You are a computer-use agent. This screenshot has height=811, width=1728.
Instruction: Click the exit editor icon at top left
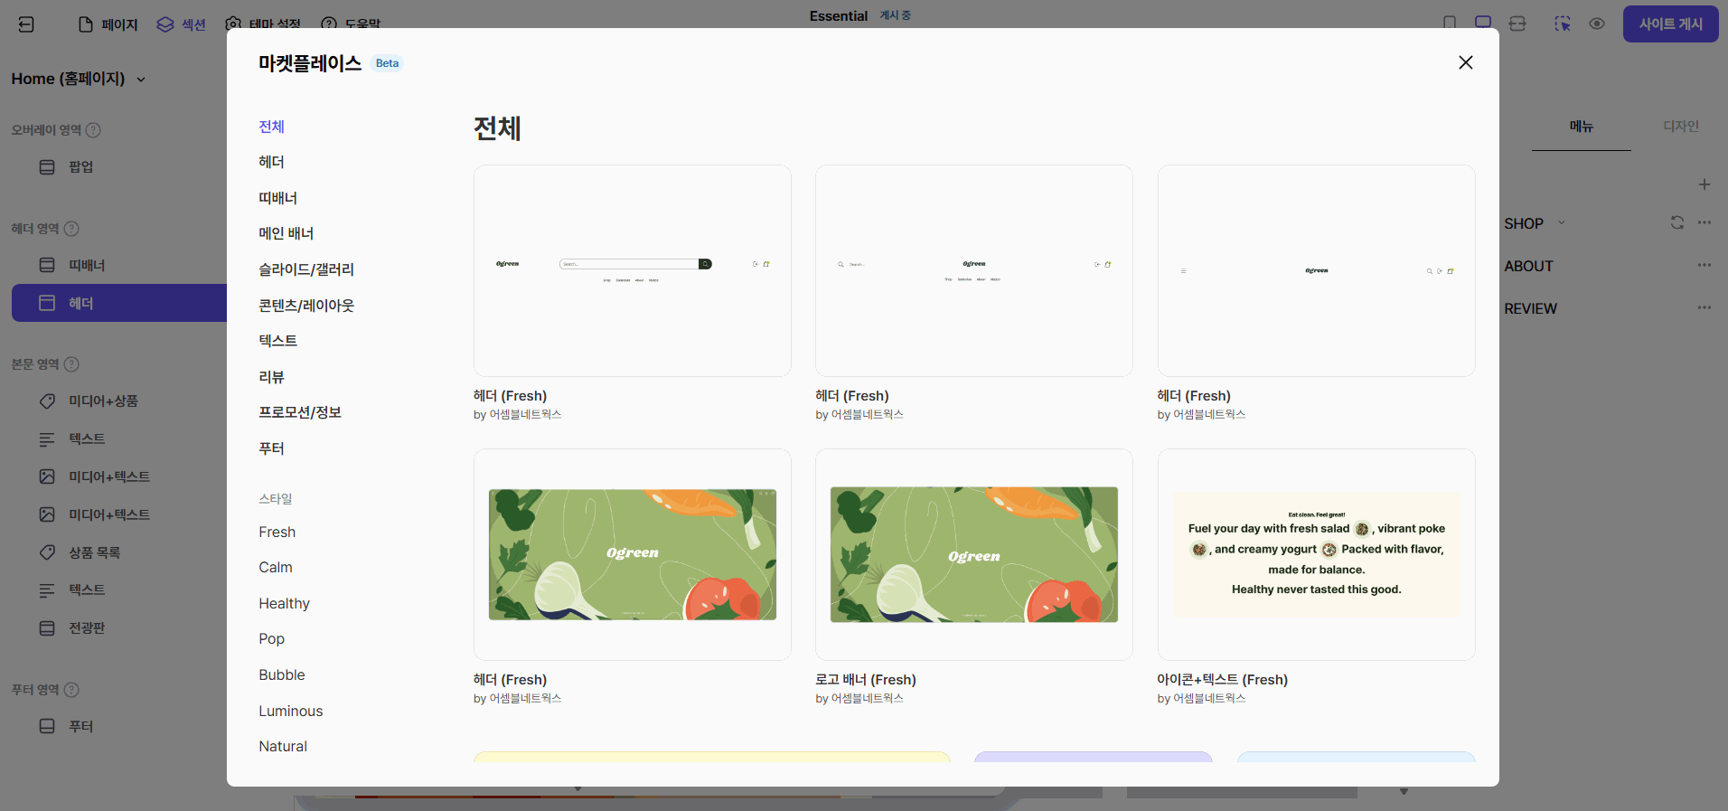(x=26, y=24)
